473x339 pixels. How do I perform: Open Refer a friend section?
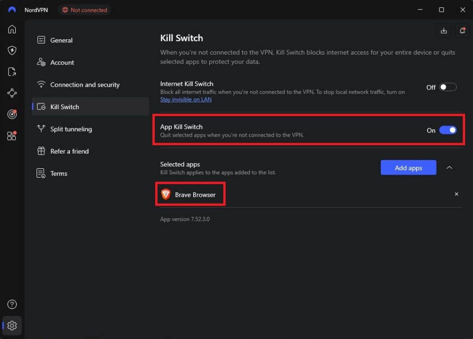91,151
